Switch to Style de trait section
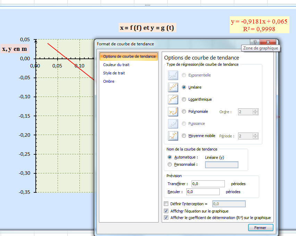This screenshot has height=236, width=296. pos(114,73)
